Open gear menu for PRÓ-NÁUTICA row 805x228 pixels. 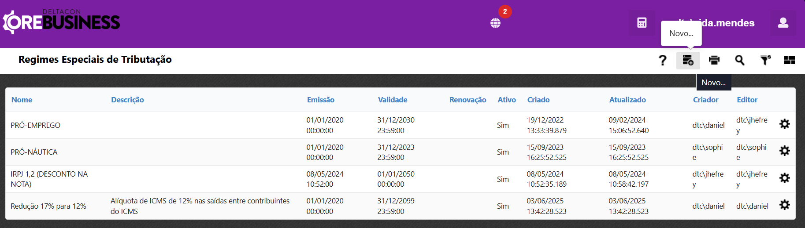pos(784,151)
